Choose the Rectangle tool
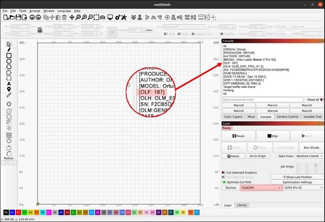The image size is (325, 222). click(x=9, y=55)
